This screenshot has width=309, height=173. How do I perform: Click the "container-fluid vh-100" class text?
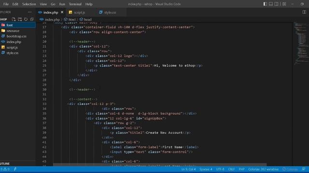107,27
